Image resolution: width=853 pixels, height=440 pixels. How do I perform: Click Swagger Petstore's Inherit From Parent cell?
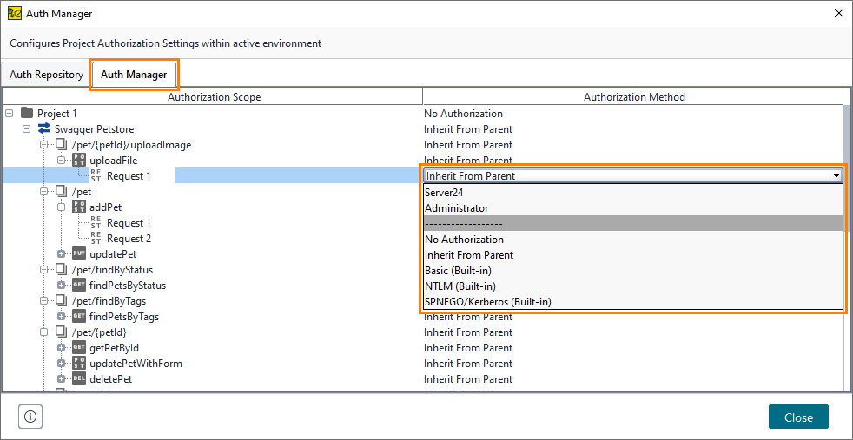(x=632, y=129)
